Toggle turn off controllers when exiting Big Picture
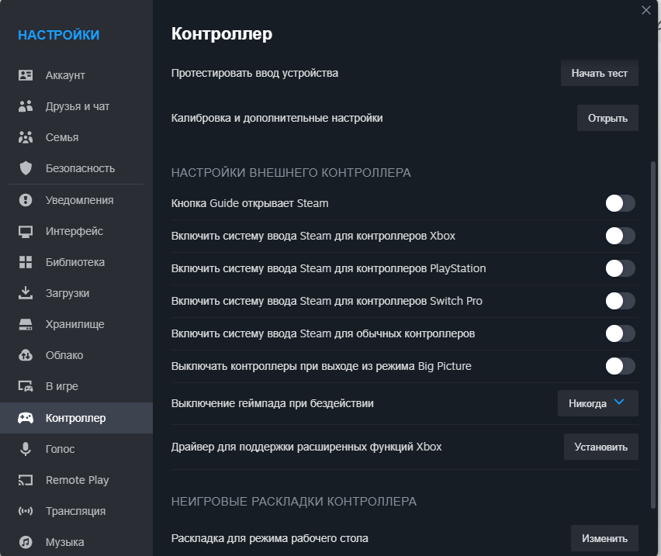Viewport: 661px width, 556px height. click(620, 366)
